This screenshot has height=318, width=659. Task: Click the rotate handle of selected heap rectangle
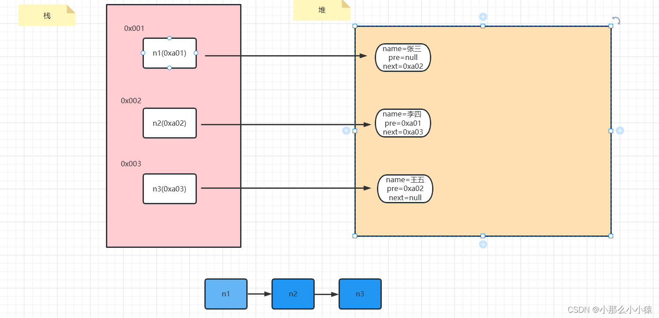point(616,20)
